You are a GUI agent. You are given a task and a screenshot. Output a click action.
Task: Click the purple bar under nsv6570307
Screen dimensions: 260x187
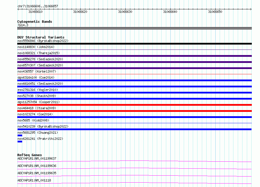click(134, 68)
